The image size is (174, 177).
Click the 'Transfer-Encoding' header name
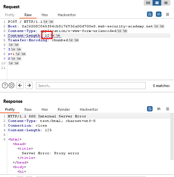[28, 40]
